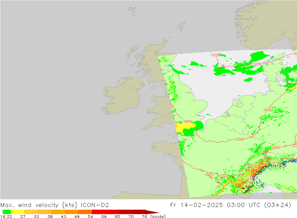Click the legend value '65'

[117, 217]
